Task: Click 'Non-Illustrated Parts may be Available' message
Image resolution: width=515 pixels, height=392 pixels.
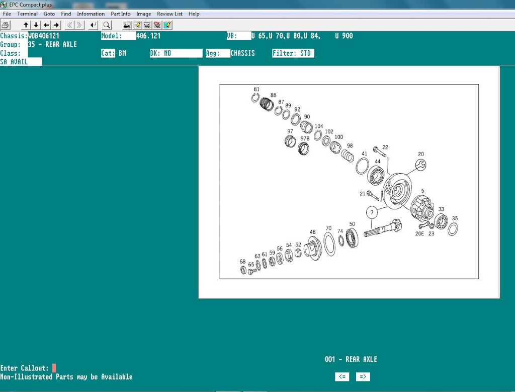Action: [66, 377]
